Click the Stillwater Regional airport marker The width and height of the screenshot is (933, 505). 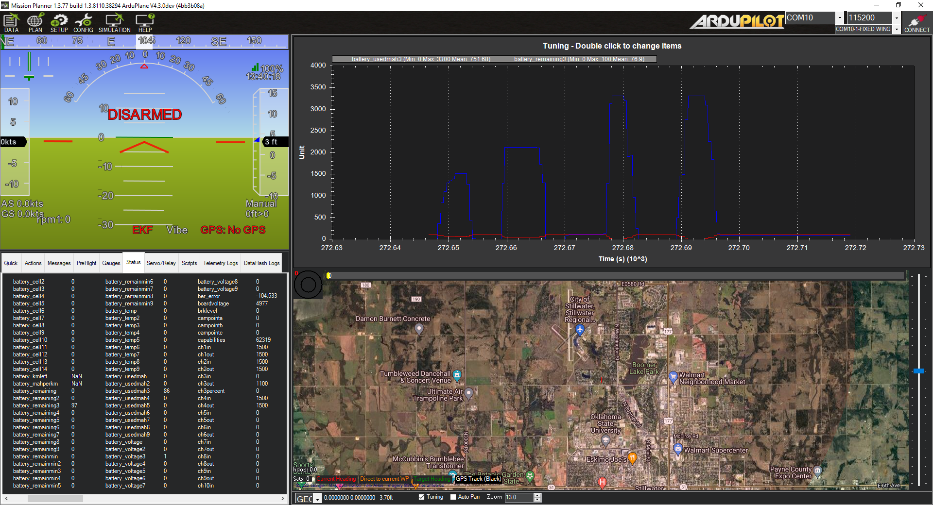point(580,330)
